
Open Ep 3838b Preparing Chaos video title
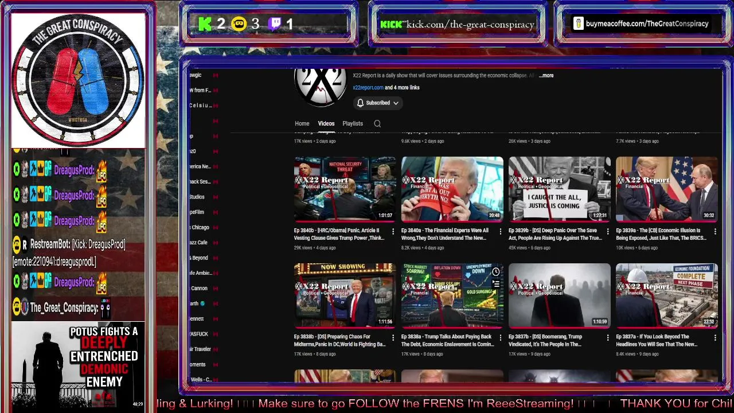coord(339,341)
